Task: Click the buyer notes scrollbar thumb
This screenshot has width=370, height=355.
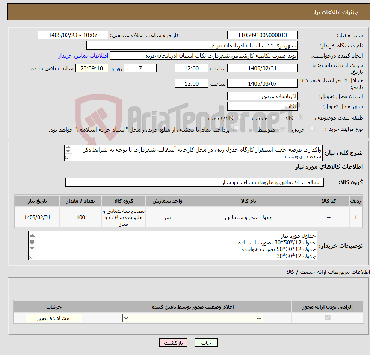Action: tap(32, 242)
